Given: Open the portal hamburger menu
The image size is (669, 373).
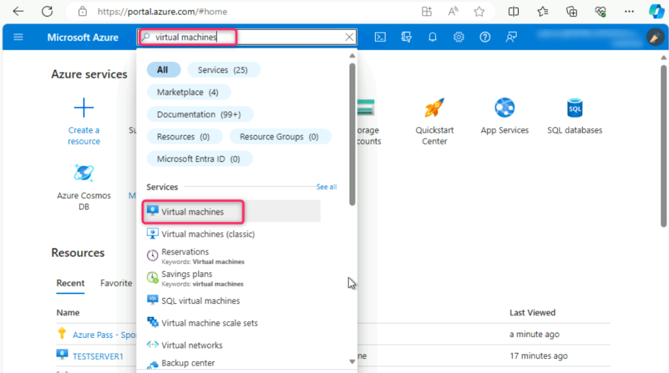Looking at the screenshot, I should [x=18, y=37].
